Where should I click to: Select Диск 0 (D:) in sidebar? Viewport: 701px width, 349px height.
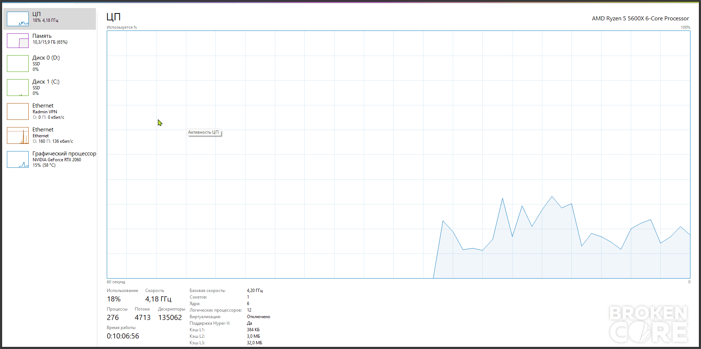tap(50, 64)
